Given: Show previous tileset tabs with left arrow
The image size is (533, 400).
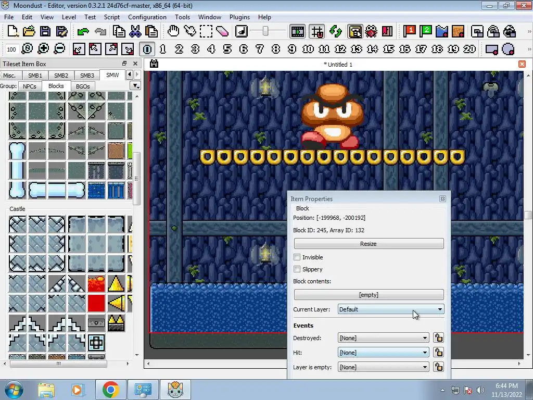Looking at the screenshot, I should pyautogui.click(x=130, y=74).
